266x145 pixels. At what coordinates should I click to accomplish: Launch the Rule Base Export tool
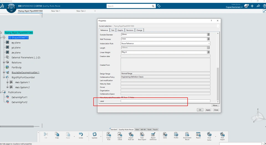pos(142,136)
